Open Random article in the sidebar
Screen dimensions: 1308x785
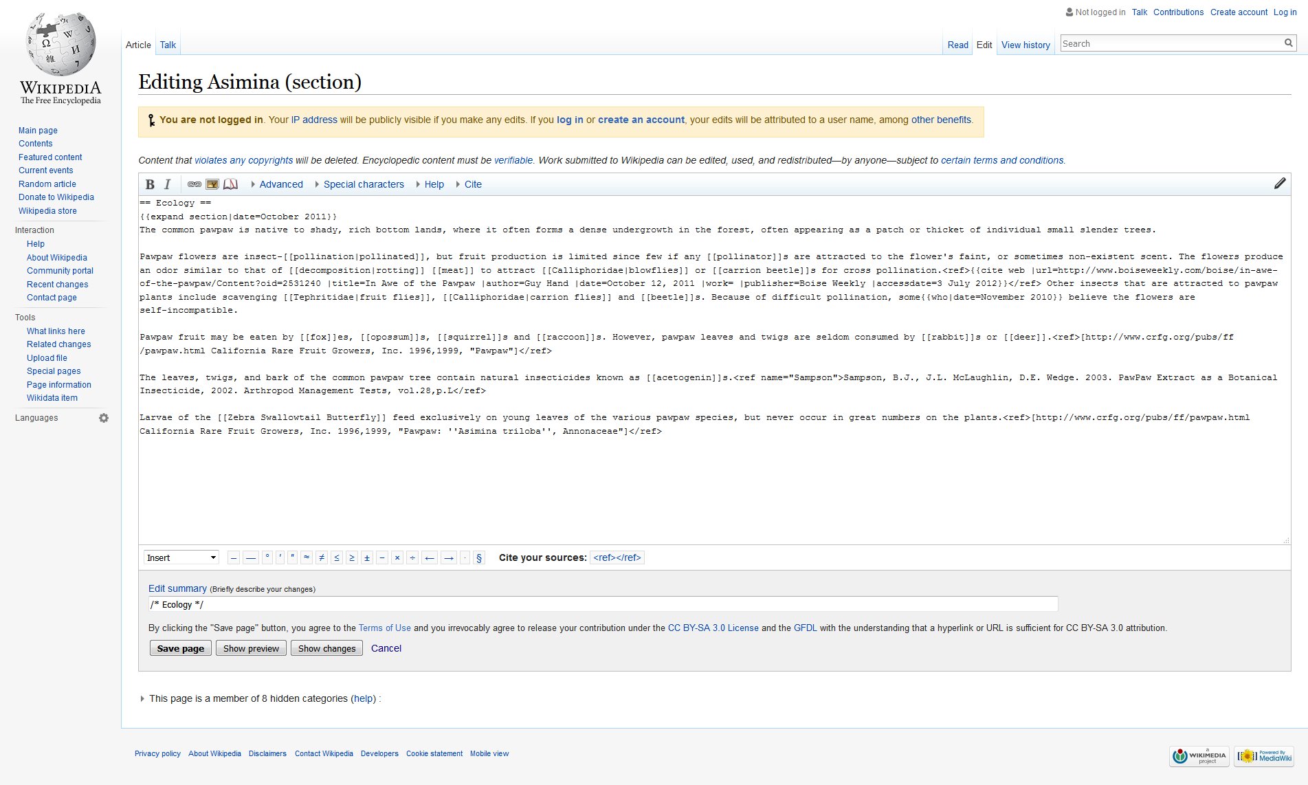47,184
